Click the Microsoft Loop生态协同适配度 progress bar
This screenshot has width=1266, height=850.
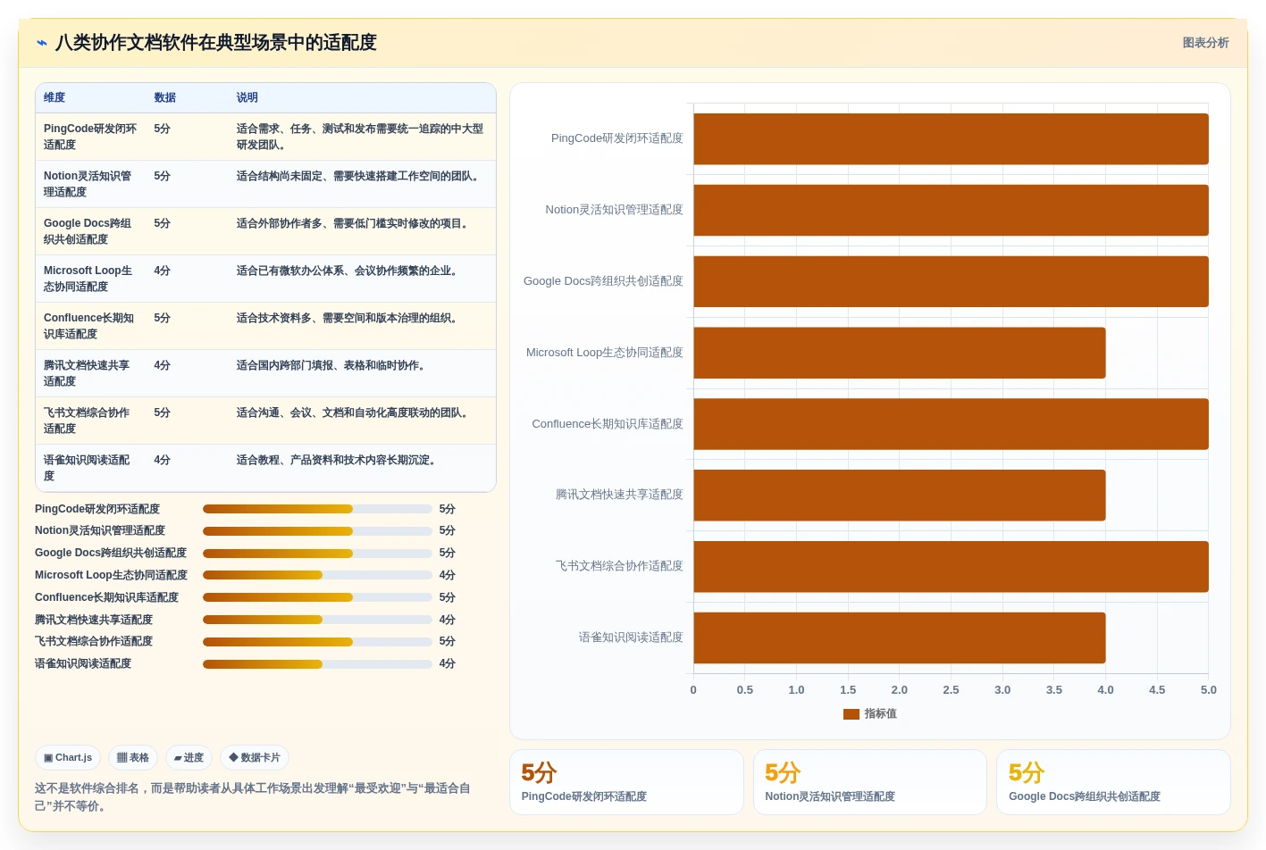point(317,575)
